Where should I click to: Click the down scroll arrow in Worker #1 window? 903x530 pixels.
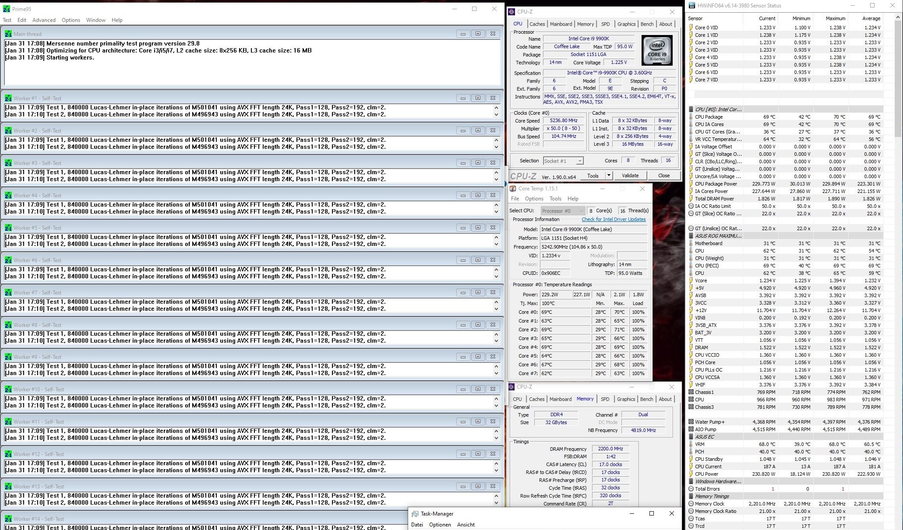point(496,115)
